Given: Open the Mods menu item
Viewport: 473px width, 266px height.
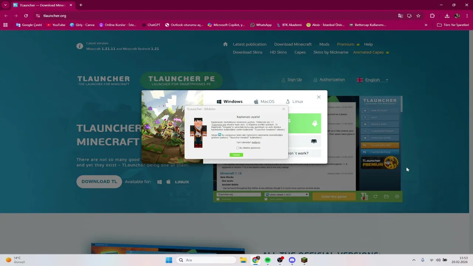Looking at the screenshot, I should click(324, 44).
